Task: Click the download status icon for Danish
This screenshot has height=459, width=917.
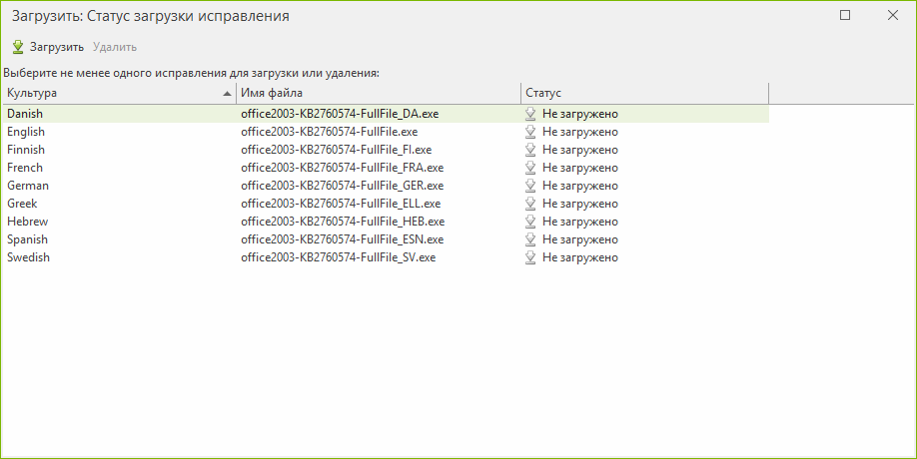Action: 530,114
